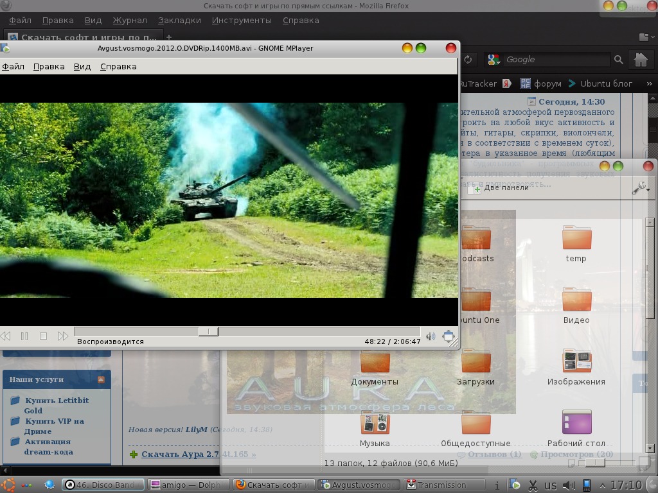Open the Купить VIP на Дриме link
The image size is (658, 493).
pos(54,426)
